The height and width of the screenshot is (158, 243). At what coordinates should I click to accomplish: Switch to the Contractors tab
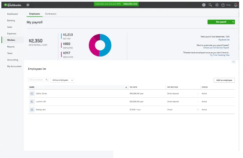(x=51, y=14)
